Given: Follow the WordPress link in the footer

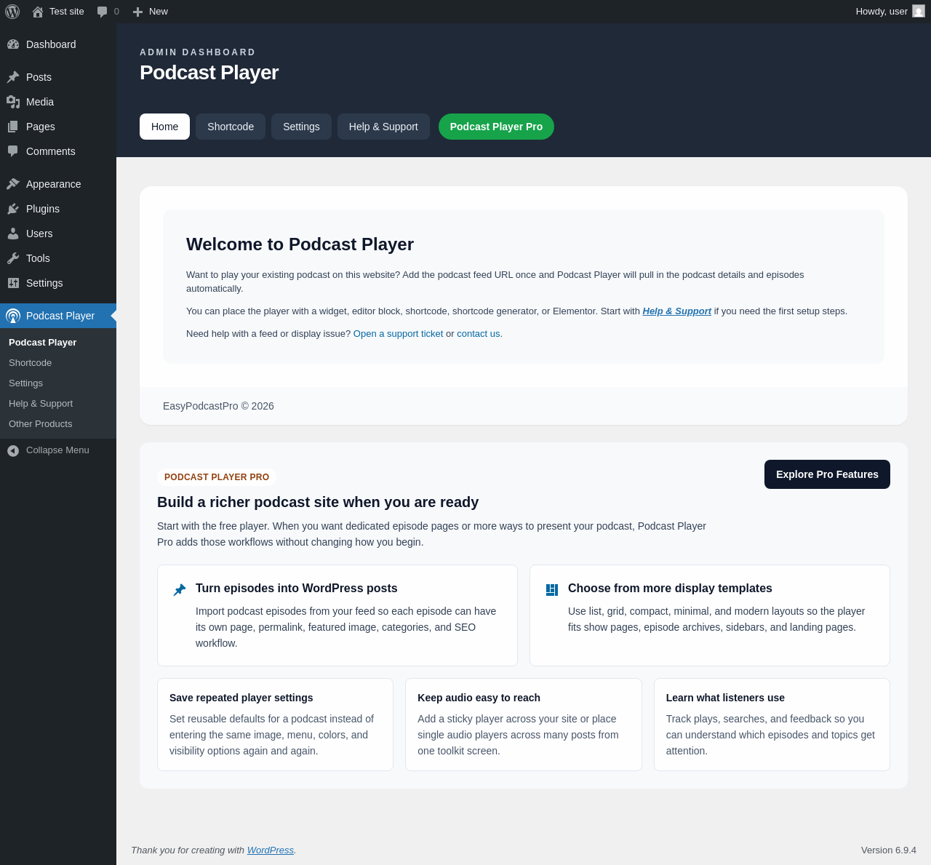Looking at the screenshot, I should (x=270, y=850).
